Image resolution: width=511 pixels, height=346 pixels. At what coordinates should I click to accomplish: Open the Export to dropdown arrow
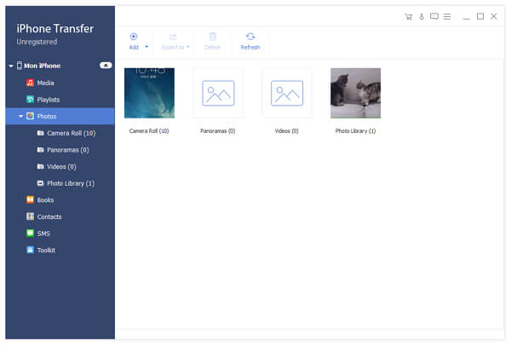[x=187, y=47]
